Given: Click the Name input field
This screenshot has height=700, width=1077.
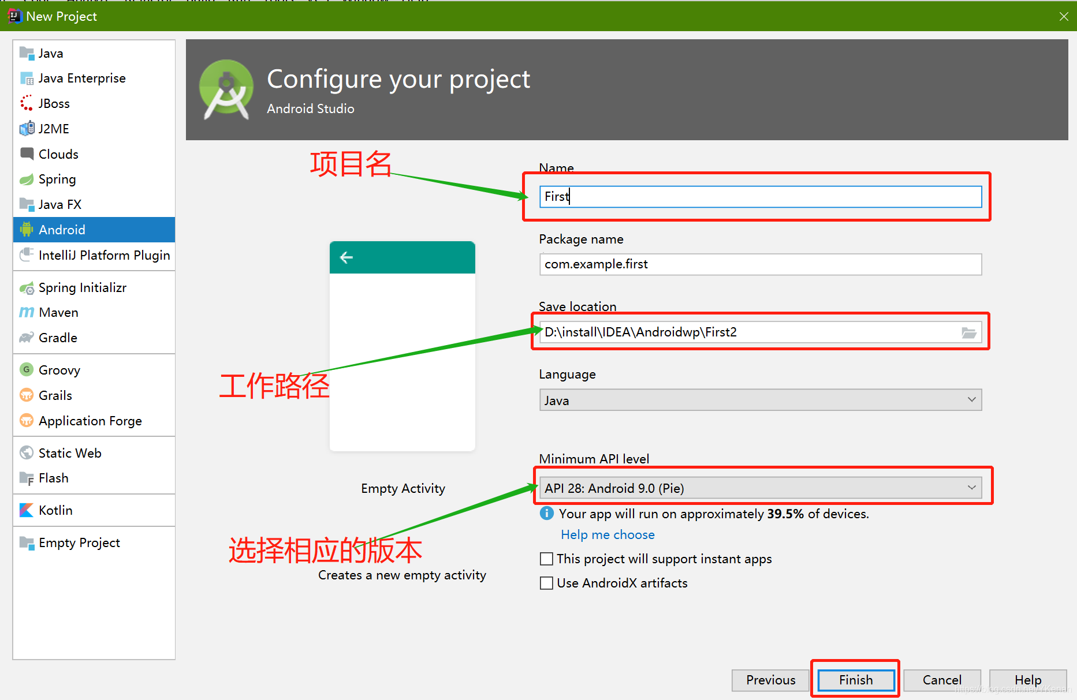Looking at the screenshot, I should (x=761, y=197).
